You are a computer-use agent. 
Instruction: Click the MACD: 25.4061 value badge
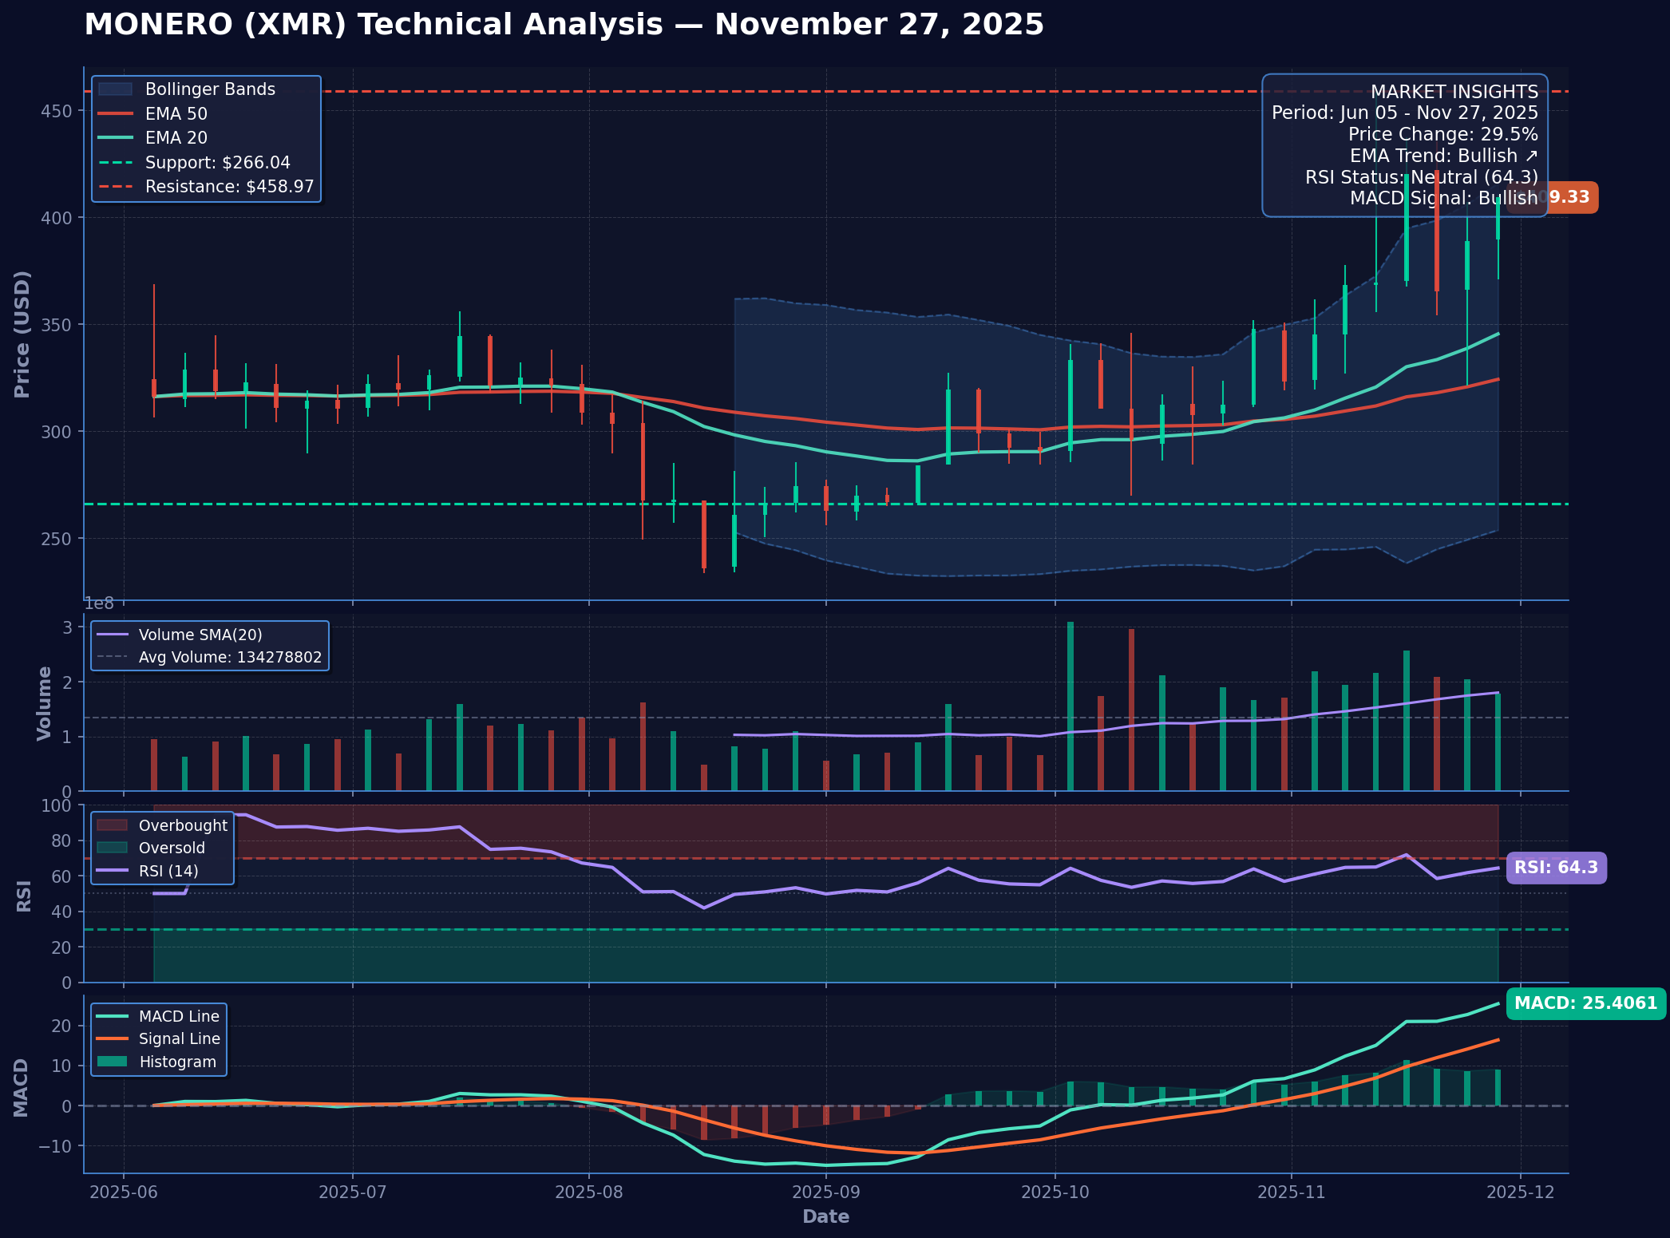1585,1003
